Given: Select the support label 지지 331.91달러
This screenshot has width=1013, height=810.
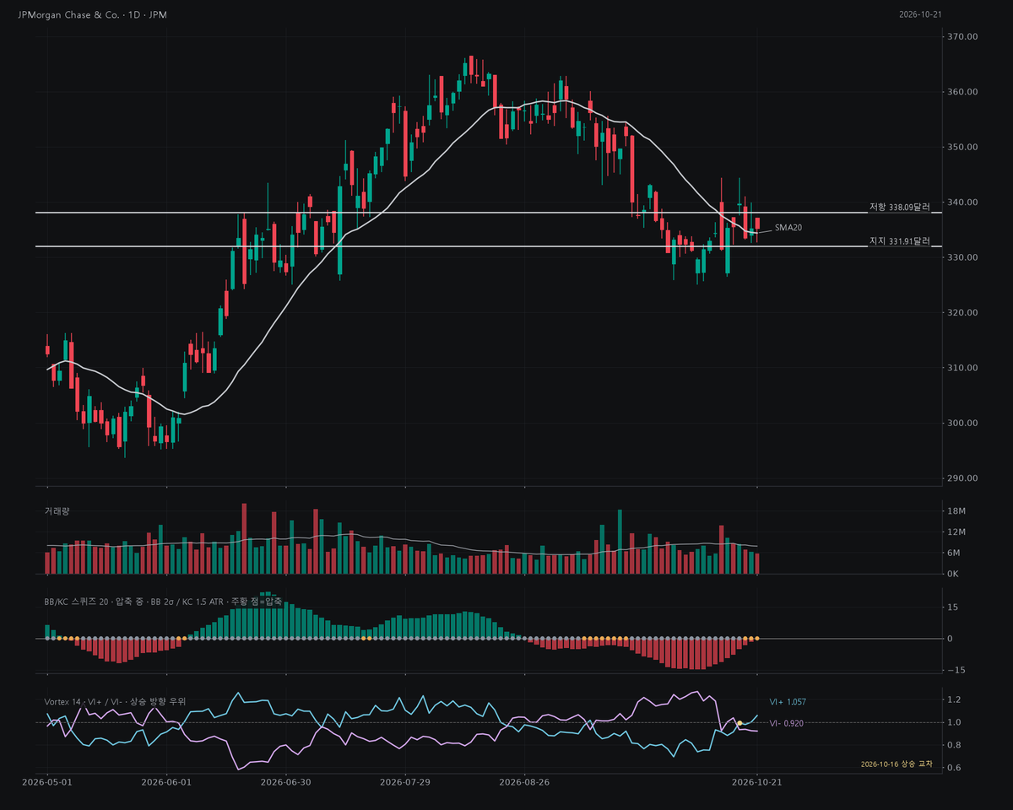Looking at the screenshot, I should tap(899, 241).
